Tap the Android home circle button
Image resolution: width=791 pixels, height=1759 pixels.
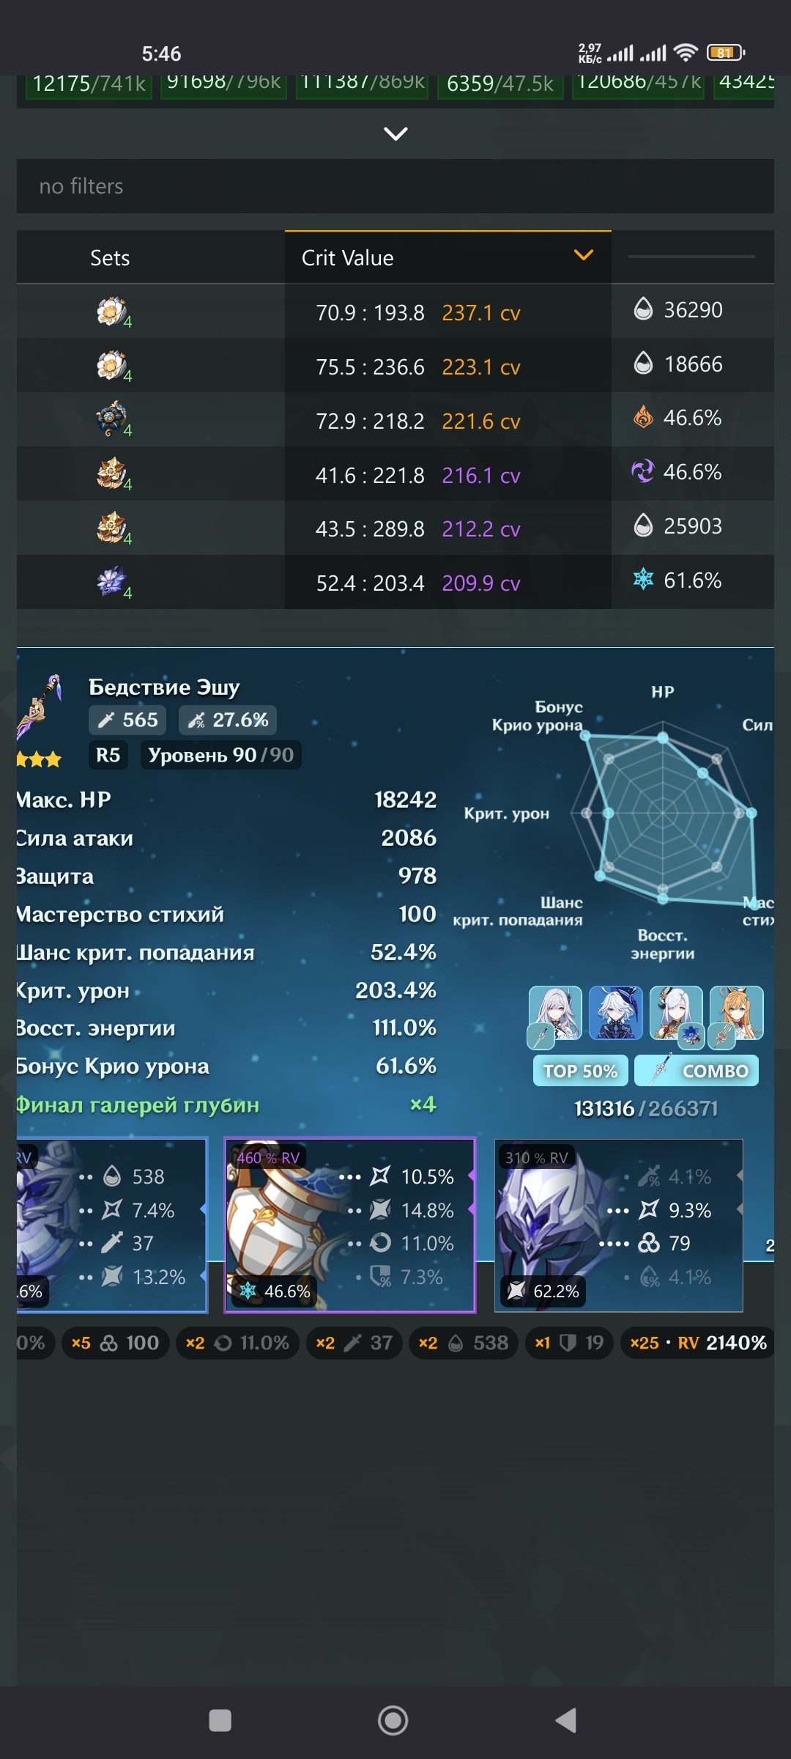(393, 1720)
